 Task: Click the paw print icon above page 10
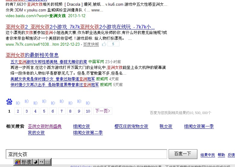tap(88, 103)
